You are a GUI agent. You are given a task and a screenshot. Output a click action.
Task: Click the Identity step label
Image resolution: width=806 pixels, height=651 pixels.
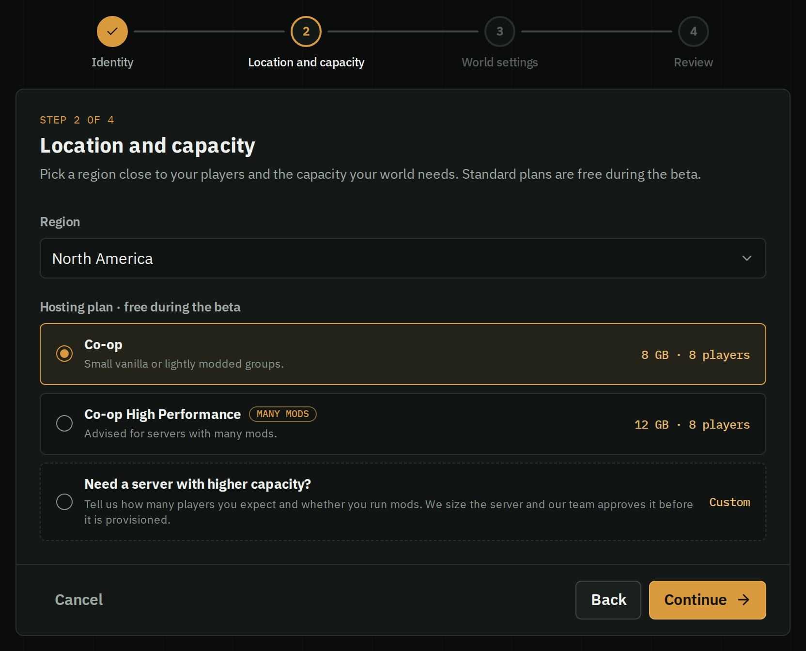(x=112, y=62)
